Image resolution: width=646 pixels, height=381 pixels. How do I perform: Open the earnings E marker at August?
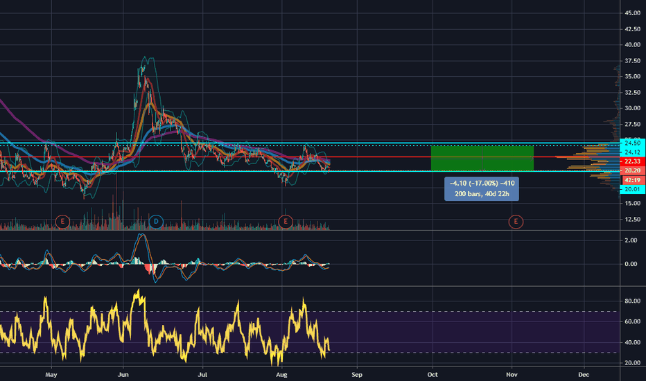(x=285, y=222)
